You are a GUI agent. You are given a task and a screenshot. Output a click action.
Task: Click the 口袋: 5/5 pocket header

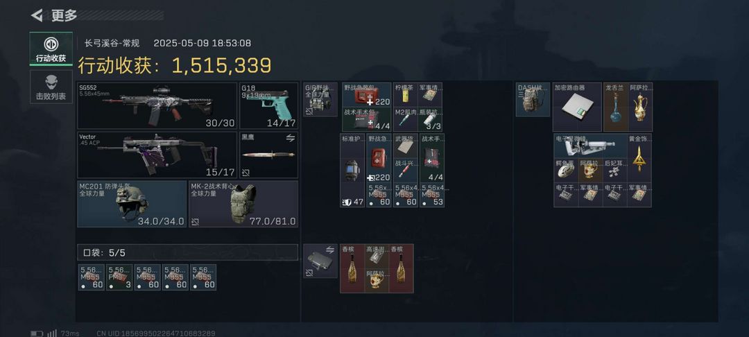point(187,252)
